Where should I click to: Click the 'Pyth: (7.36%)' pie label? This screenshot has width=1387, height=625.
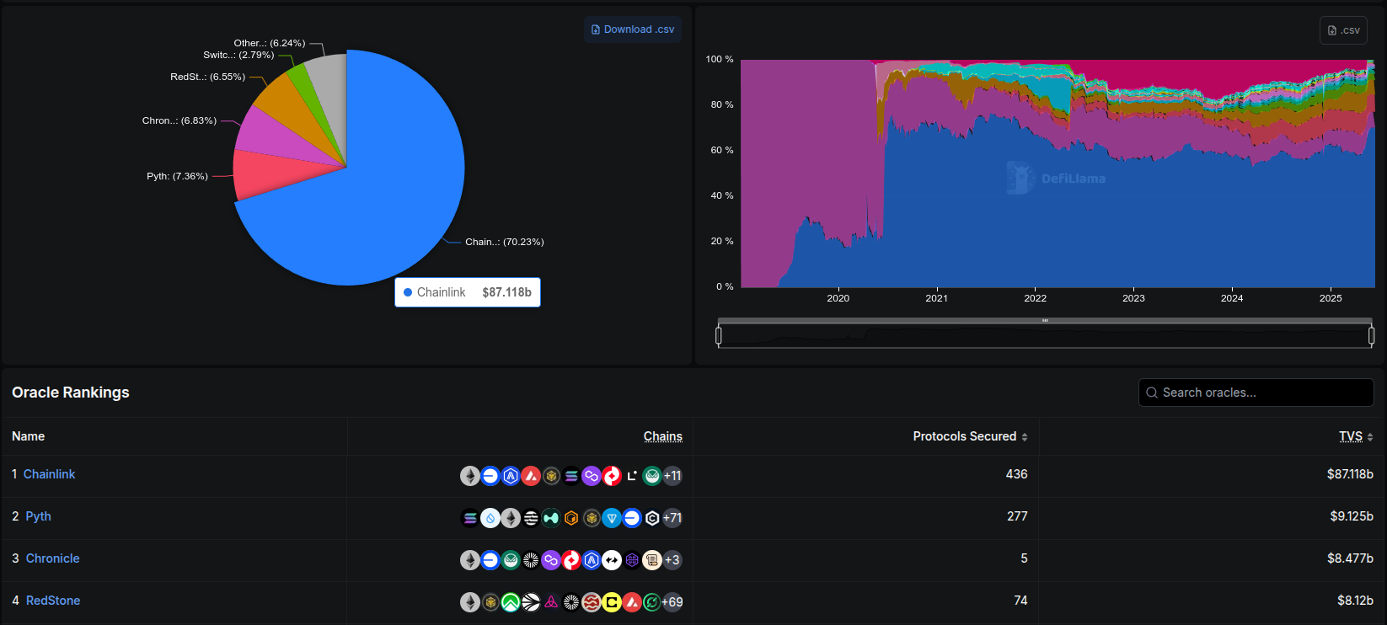click(177, 176)
